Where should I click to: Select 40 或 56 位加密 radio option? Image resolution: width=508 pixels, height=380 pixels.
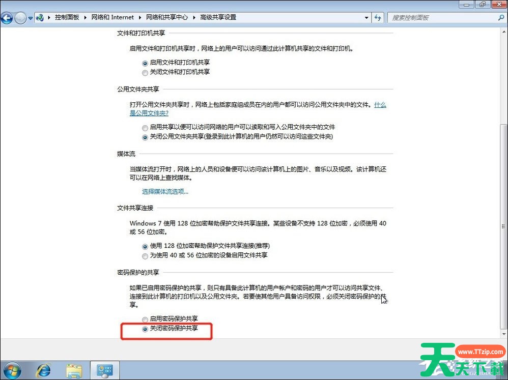coord(145,256)
